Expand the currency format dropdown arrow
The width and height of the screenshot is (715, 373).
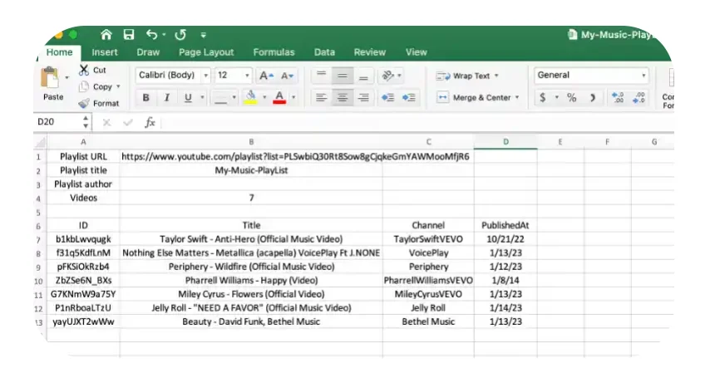click(557, 97)
